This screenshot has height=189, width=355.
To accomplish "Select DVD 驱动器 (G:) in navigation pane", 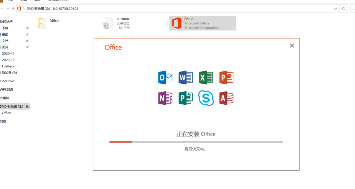I will tap(15, 106).
